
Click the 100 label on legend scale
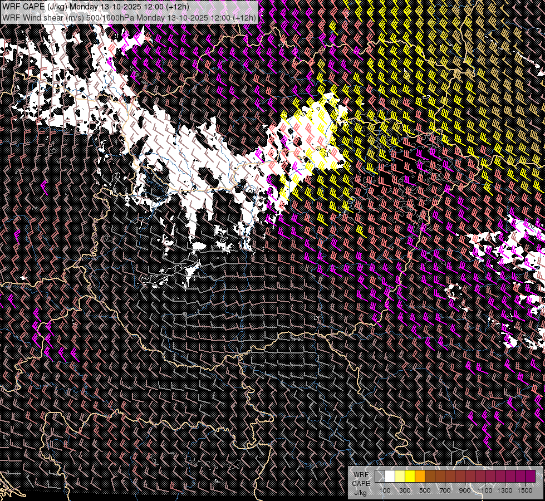click(x=385, y=490)
